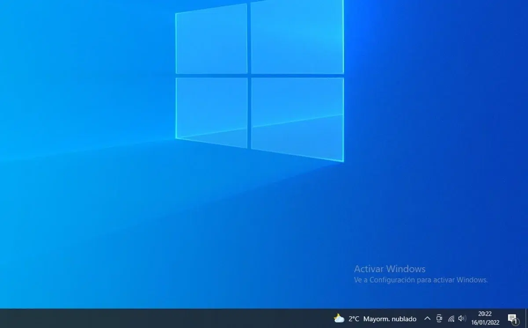Click the Show desktop strip at taskbar end
The width and height of the screenshot is (528, 328).
[x=526, y=318]
